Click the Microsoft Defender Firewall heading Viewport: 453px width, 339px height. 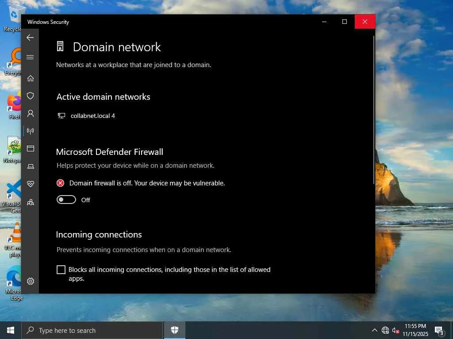(110, 152)
